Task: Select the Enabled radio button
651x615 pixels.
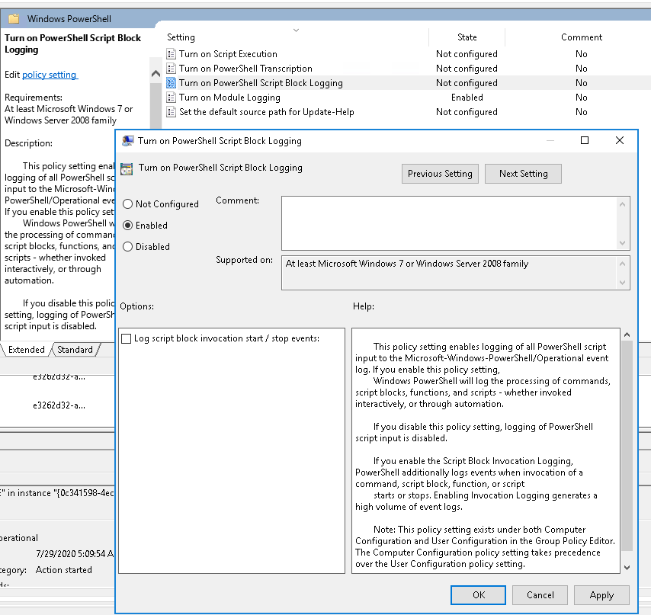Action: coord(128,226)
